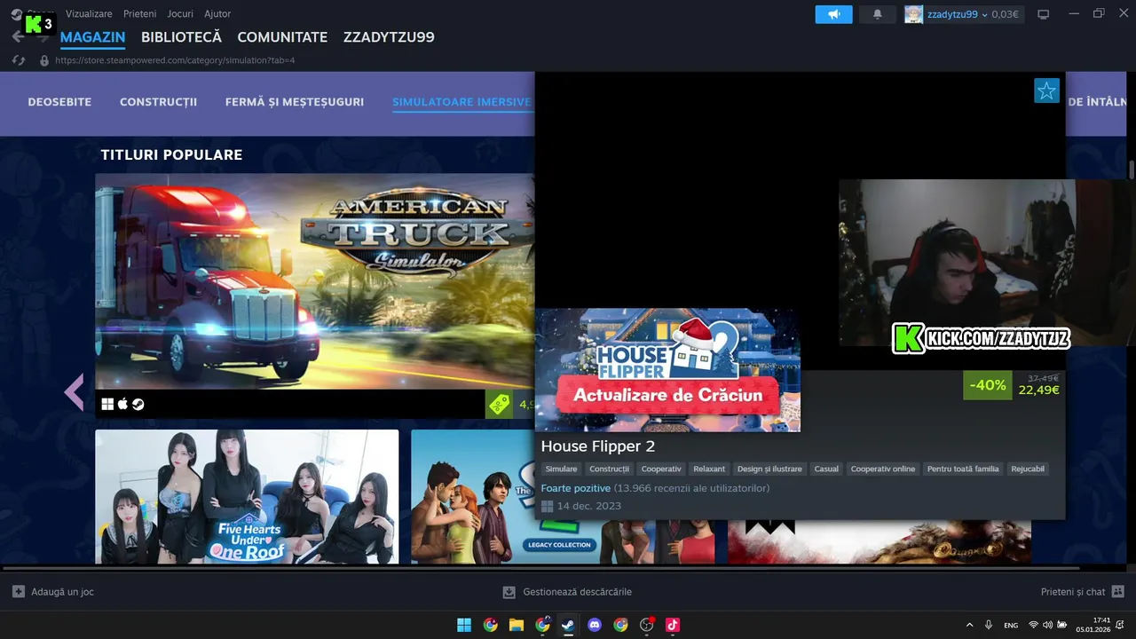Open the volume control in system tray
This screenshot has width=1136, height=639.
[x=1047, y=625]
